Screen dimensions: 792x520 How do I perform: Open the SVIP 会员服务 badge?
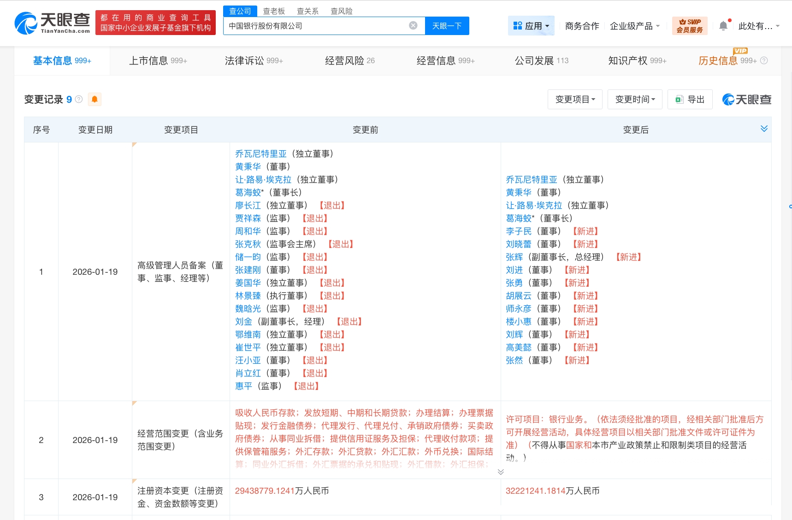689,26
